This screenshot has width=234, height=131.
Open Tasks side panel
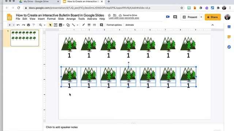coord(229,47)
